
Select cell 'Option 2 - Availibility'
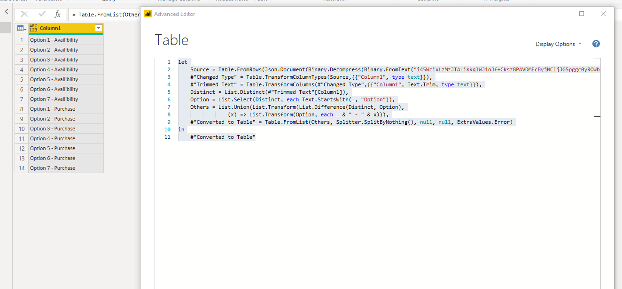click(66, 50)
